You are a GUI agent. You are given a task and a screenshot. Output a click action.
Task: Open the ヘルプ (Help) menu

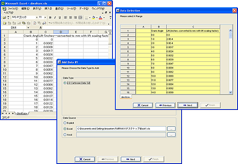pos(8,12)
